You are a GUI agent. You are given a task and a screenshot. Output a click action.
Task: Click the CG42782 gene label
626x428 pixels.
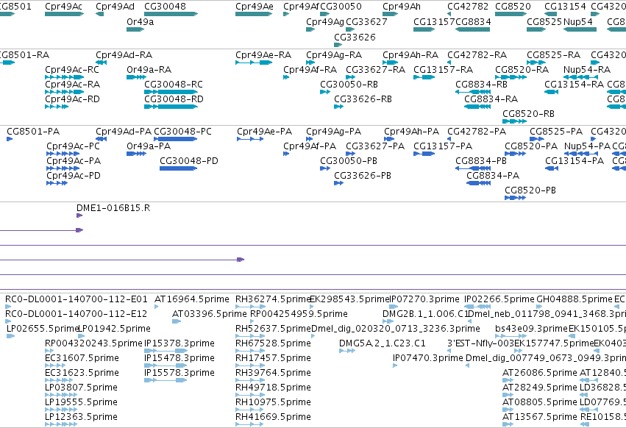coord(468,7)
